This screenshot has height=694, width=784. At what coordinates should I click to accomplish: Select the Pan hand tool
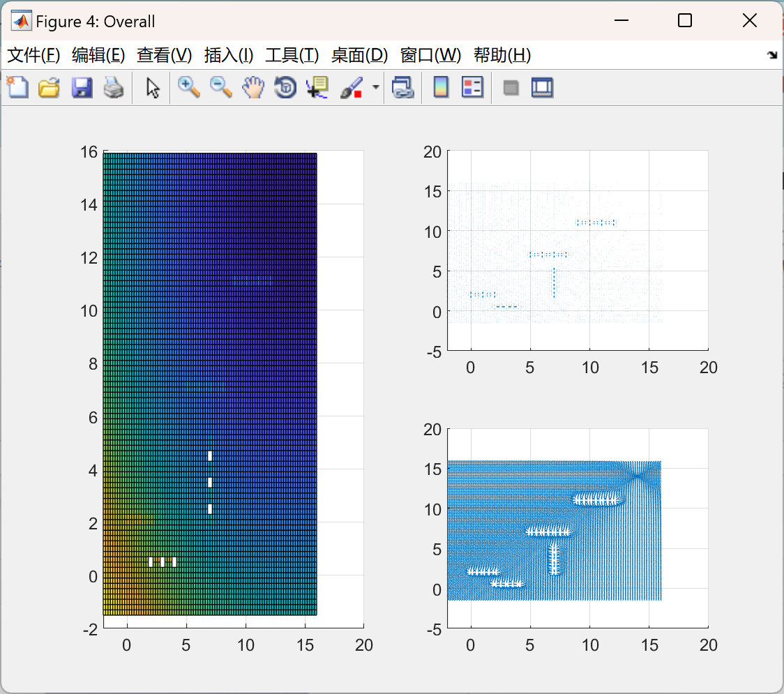point(253,87)
